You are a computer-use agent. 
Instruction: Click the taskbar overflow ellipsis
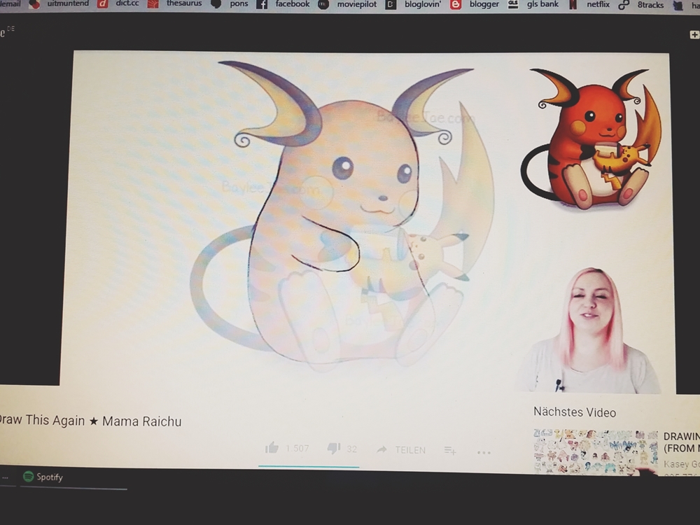click(x=5, y=477)
